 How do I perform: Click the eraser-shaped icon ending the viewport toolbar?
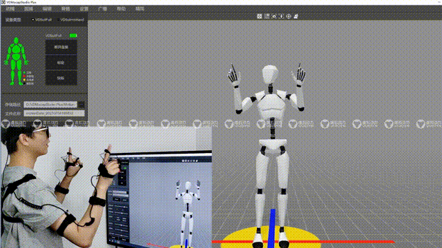tap(296, 17)
